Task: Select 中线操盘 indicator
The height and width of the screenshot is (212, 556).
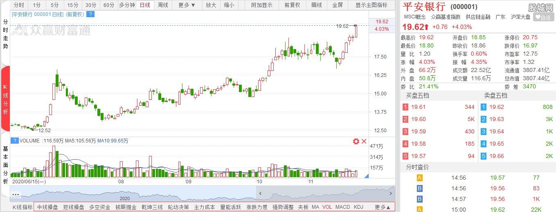Action: [47, 207]
